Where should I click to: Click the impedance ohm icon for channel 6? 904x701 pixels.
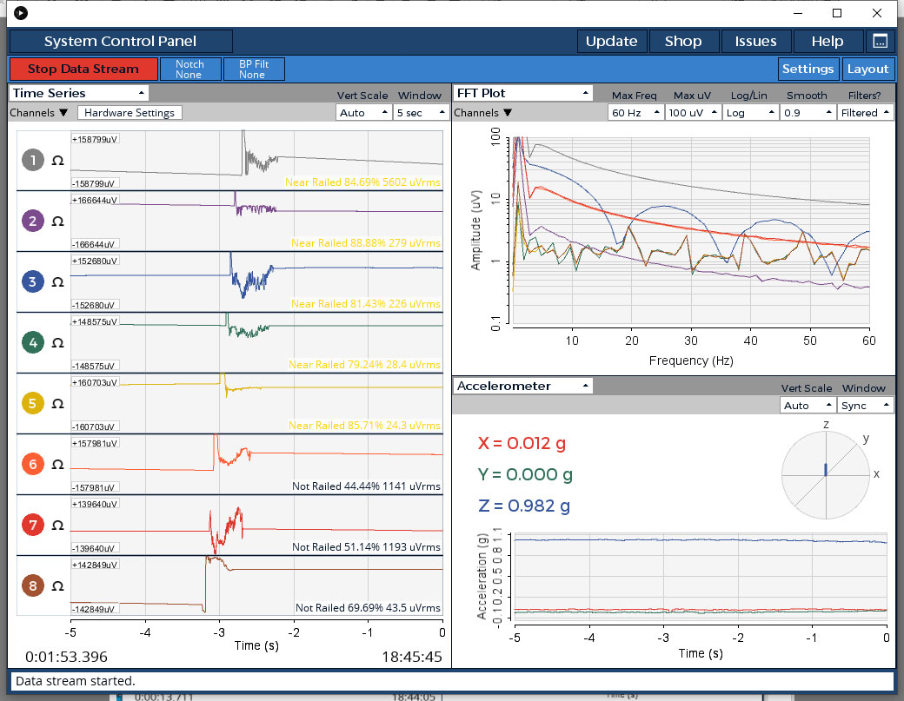58,464
